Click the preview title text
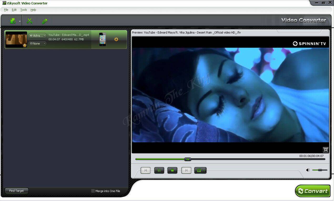Viewport: 334px width, 201px height. click(186, 32)
